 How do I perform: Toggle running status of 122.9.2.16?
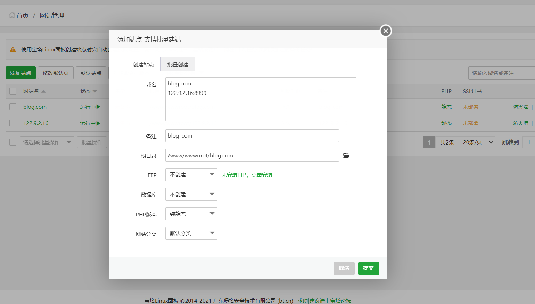(x=90, y=123)
